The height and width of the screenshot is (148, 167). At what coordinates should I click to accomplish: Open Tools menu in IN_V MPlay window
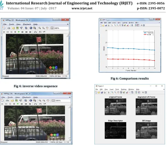tap(11, 24)
